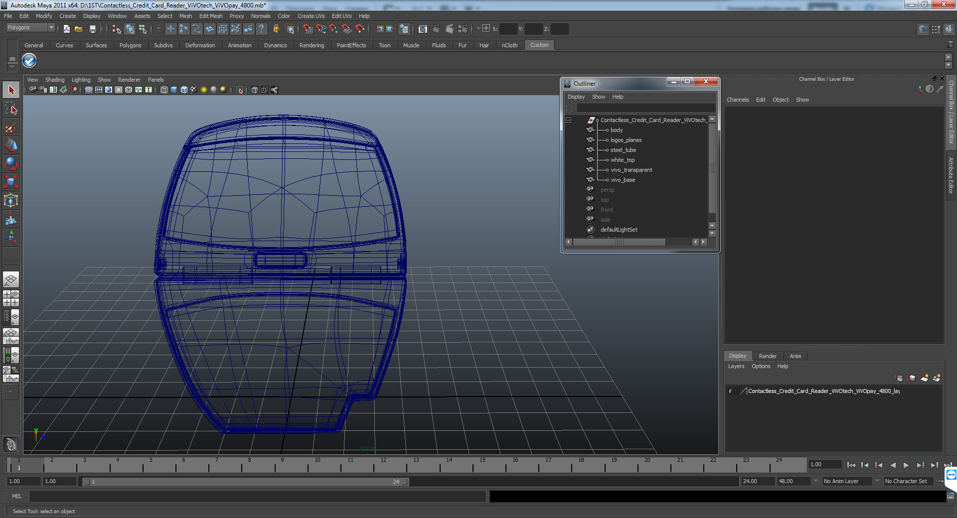Click MEL command line label
This screenshot has width=957, height=518.
pos(17,496)
